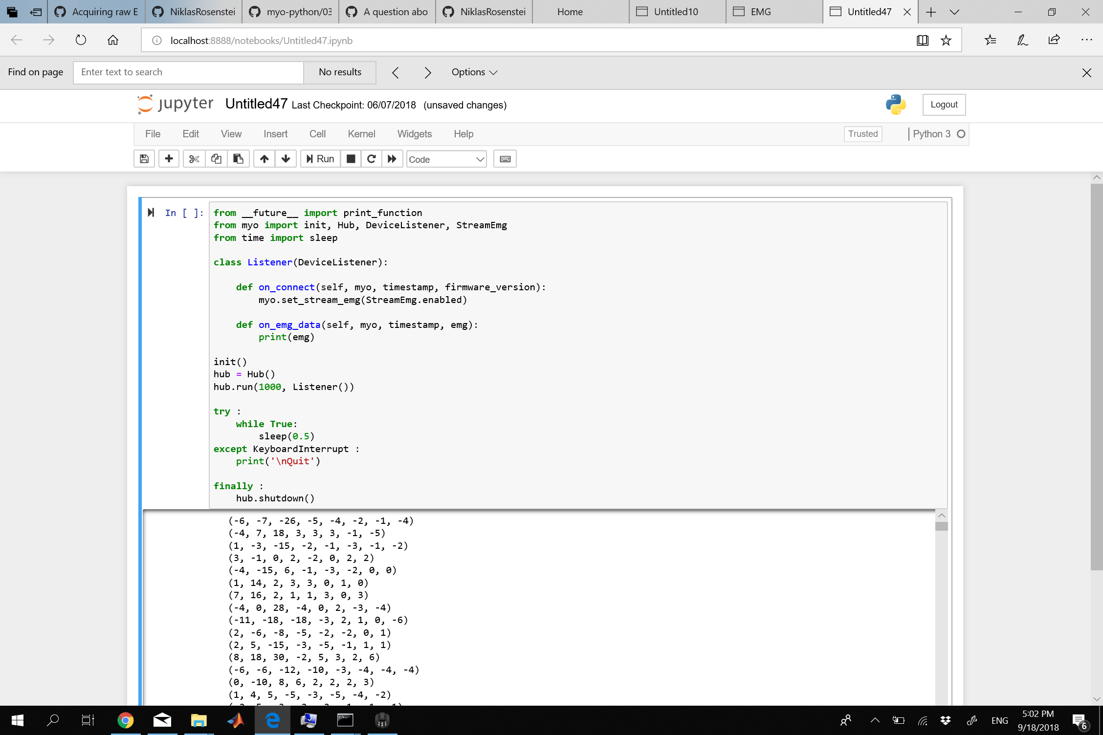1103x735 pixels.
Task: Save the notebook via save icon
Action: click(x=144, y=158)
